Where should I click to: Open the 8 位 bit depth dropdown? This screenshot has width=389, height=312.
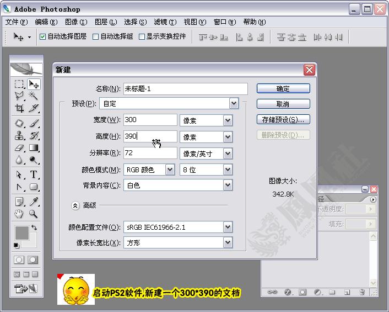click(228, 170)
